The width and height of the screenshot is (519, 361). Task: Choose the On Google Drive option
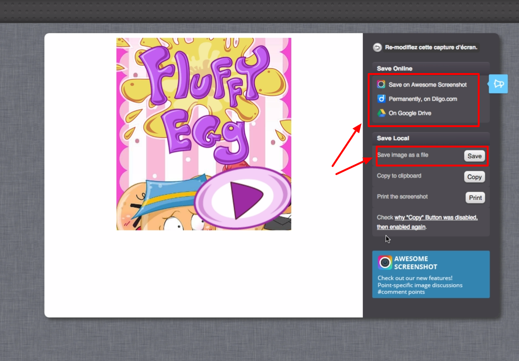coord(410,113)
